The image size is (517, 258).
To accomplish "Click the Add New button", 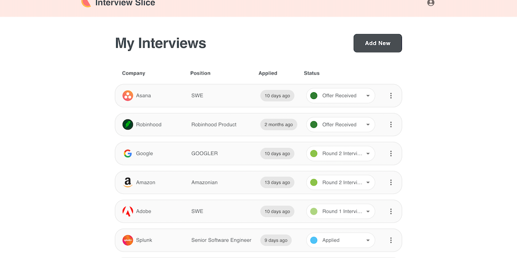I will 377,43.
